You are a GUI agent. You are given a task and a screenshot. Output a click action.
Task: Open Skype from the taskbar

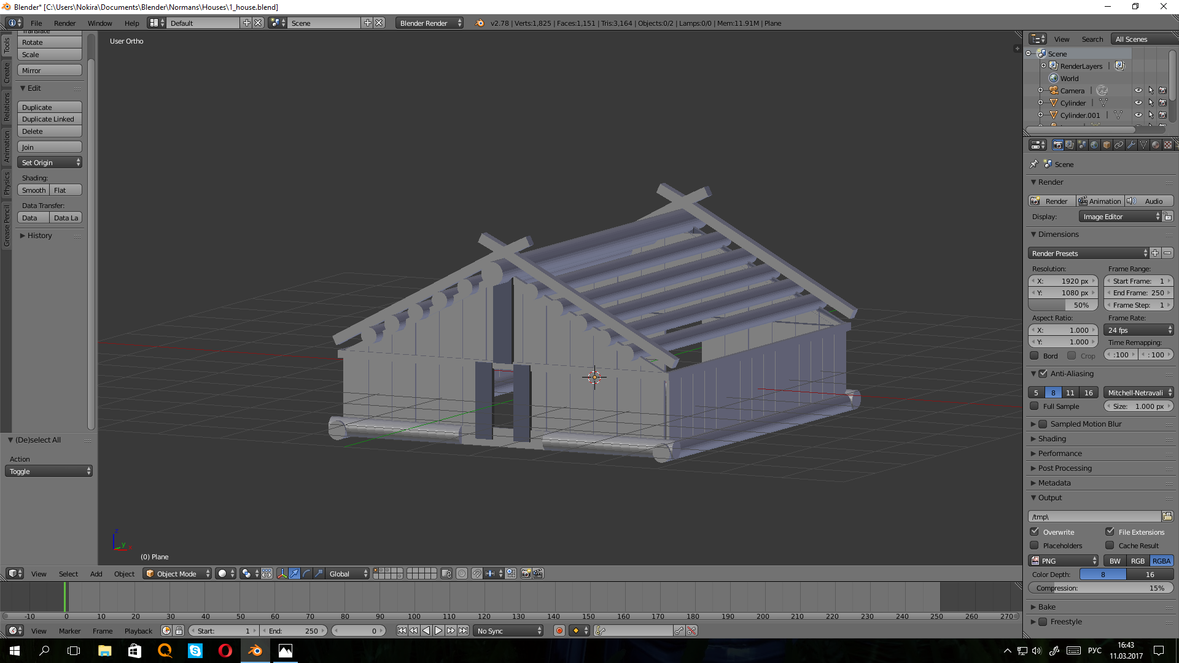coord(195,651)
